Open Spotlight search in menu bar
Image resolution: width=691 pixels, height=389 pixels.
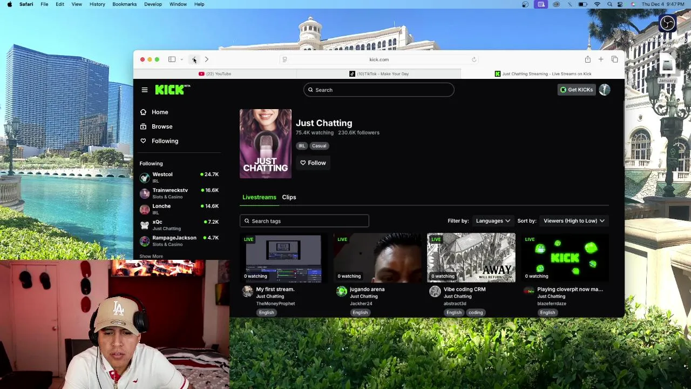(x=609, y=4)
